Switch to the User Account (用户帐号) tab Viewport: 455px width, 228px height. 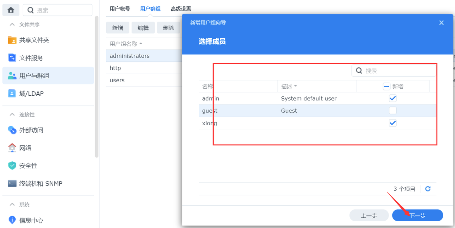pos(120,9)
